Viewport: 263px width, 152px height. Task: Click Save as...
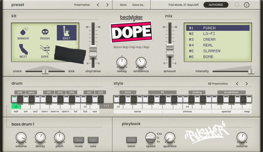138,5
